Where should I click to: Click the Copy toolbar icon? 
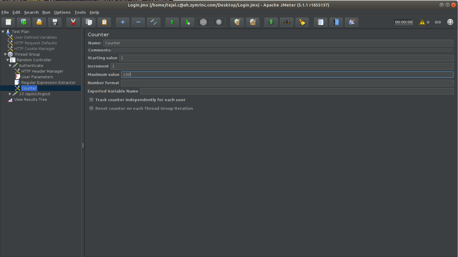click(89, 22)
